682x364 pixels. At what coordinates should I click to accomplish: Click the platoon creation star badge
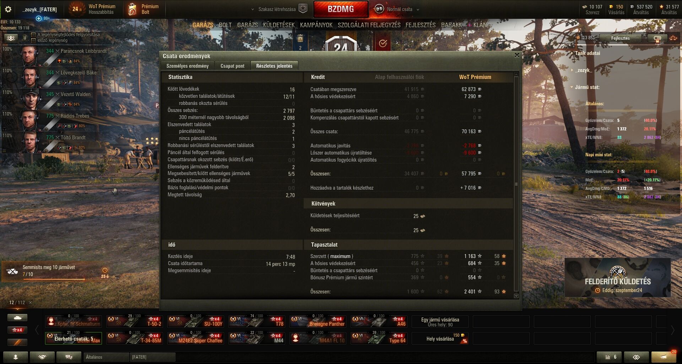tap(303, 9)
